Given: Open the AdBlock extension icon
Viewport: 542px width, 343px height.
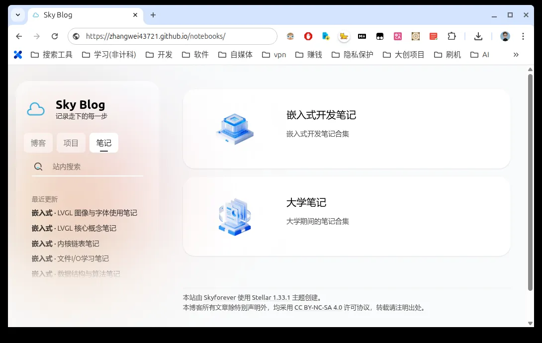Looking at the screenshot, I should (x=308, y=36).
